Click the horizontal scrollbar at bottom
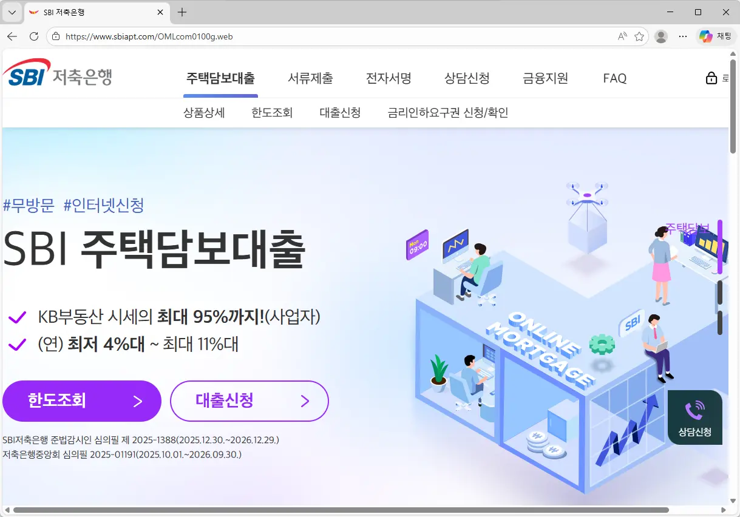 click(x=341, y=510)
